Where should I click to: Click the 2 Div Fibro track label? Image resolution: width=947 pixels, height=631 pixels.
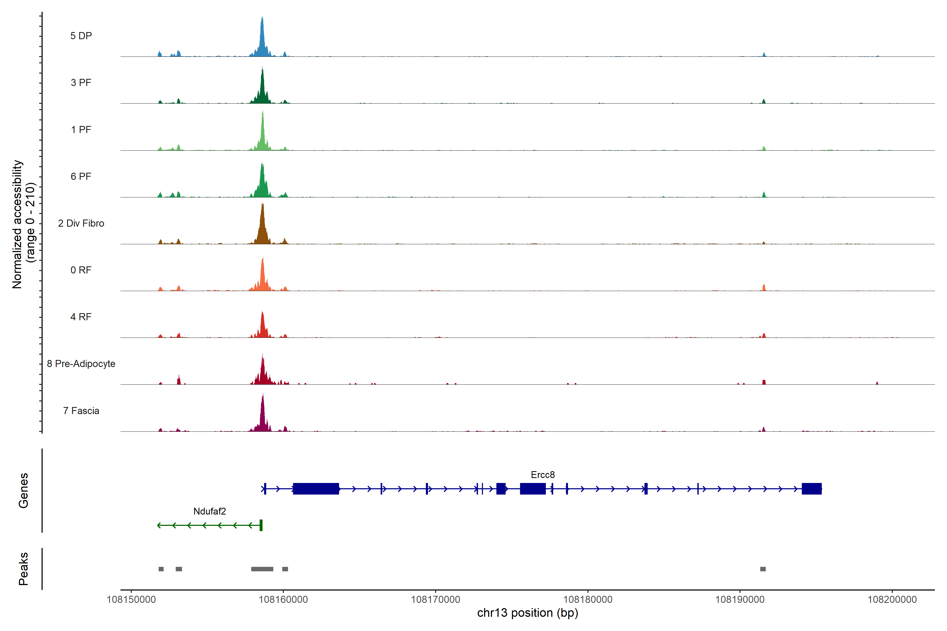point(81,223)
